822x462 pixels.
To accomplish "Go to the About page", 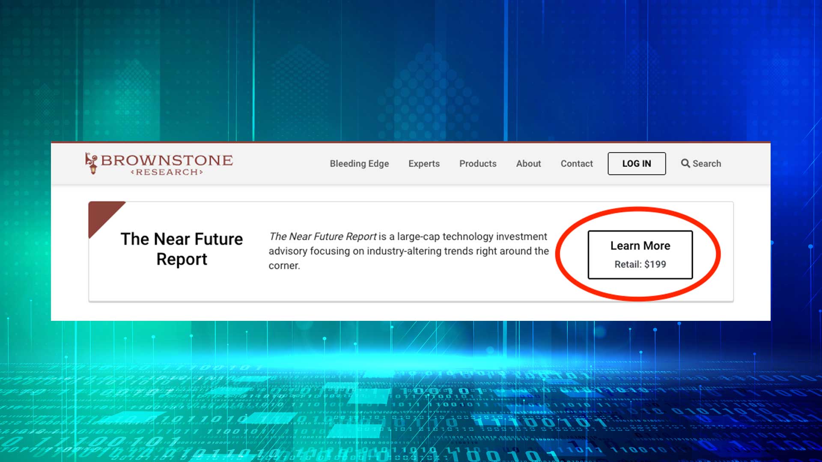I will [528, 163].
